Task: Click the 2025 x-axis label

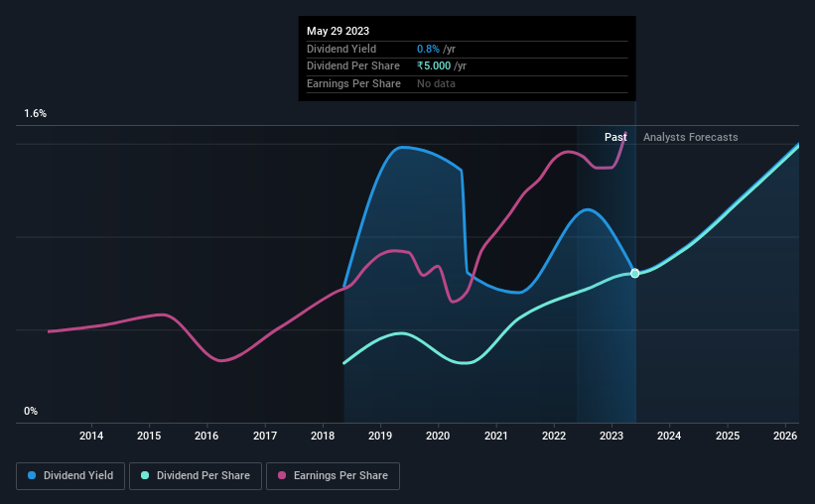Action: tap(728, 436)
